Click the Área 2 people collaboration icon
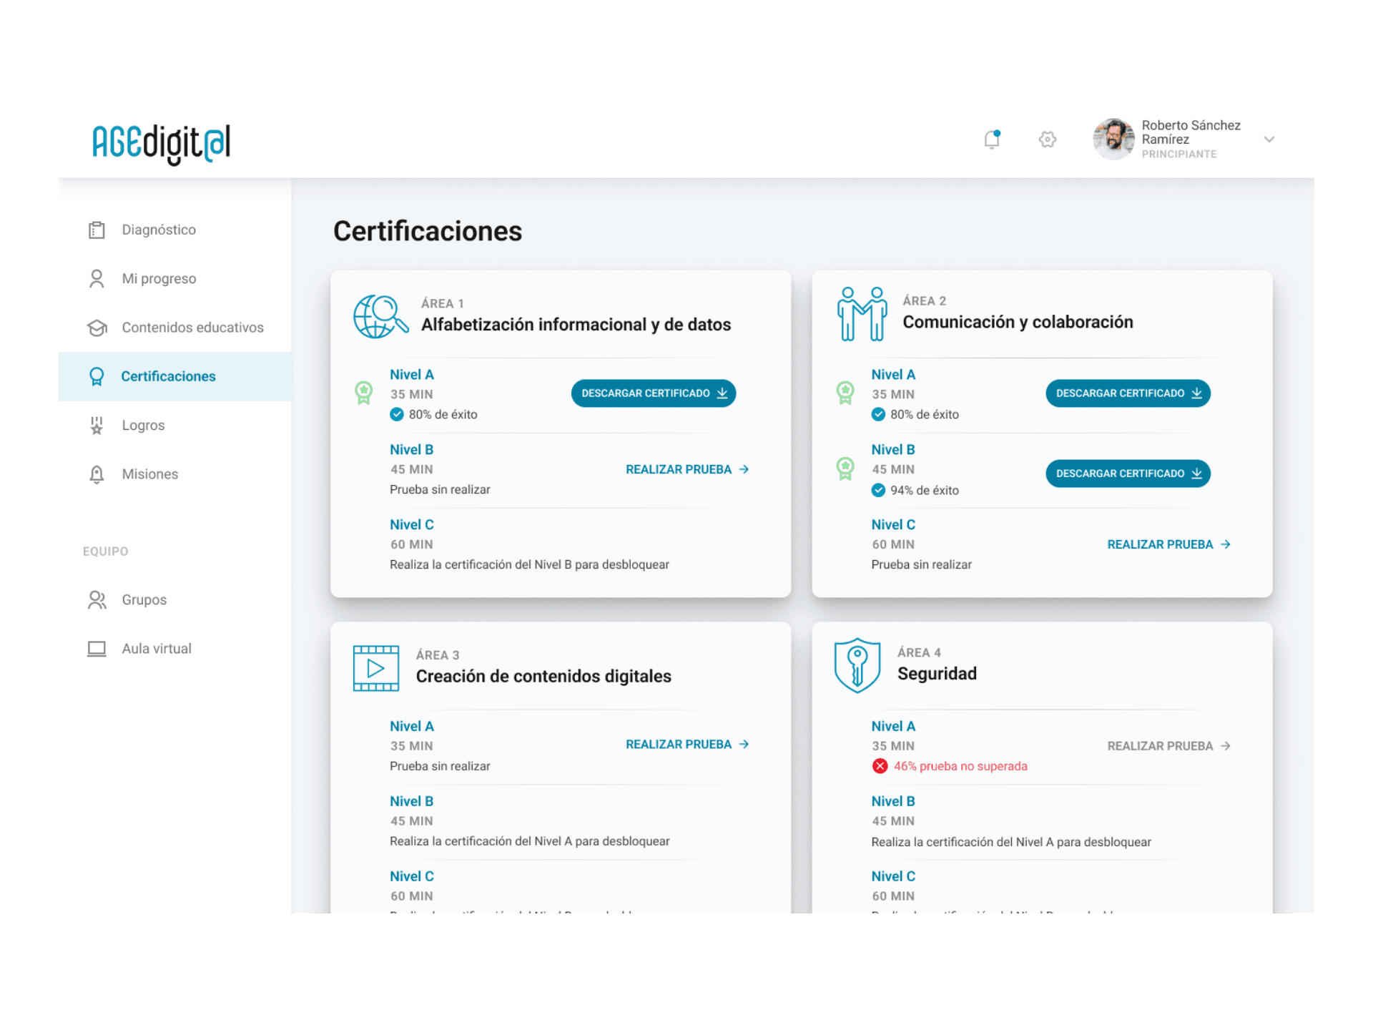This screenshot has width=1373, height=1030. (x=861, y=314)
